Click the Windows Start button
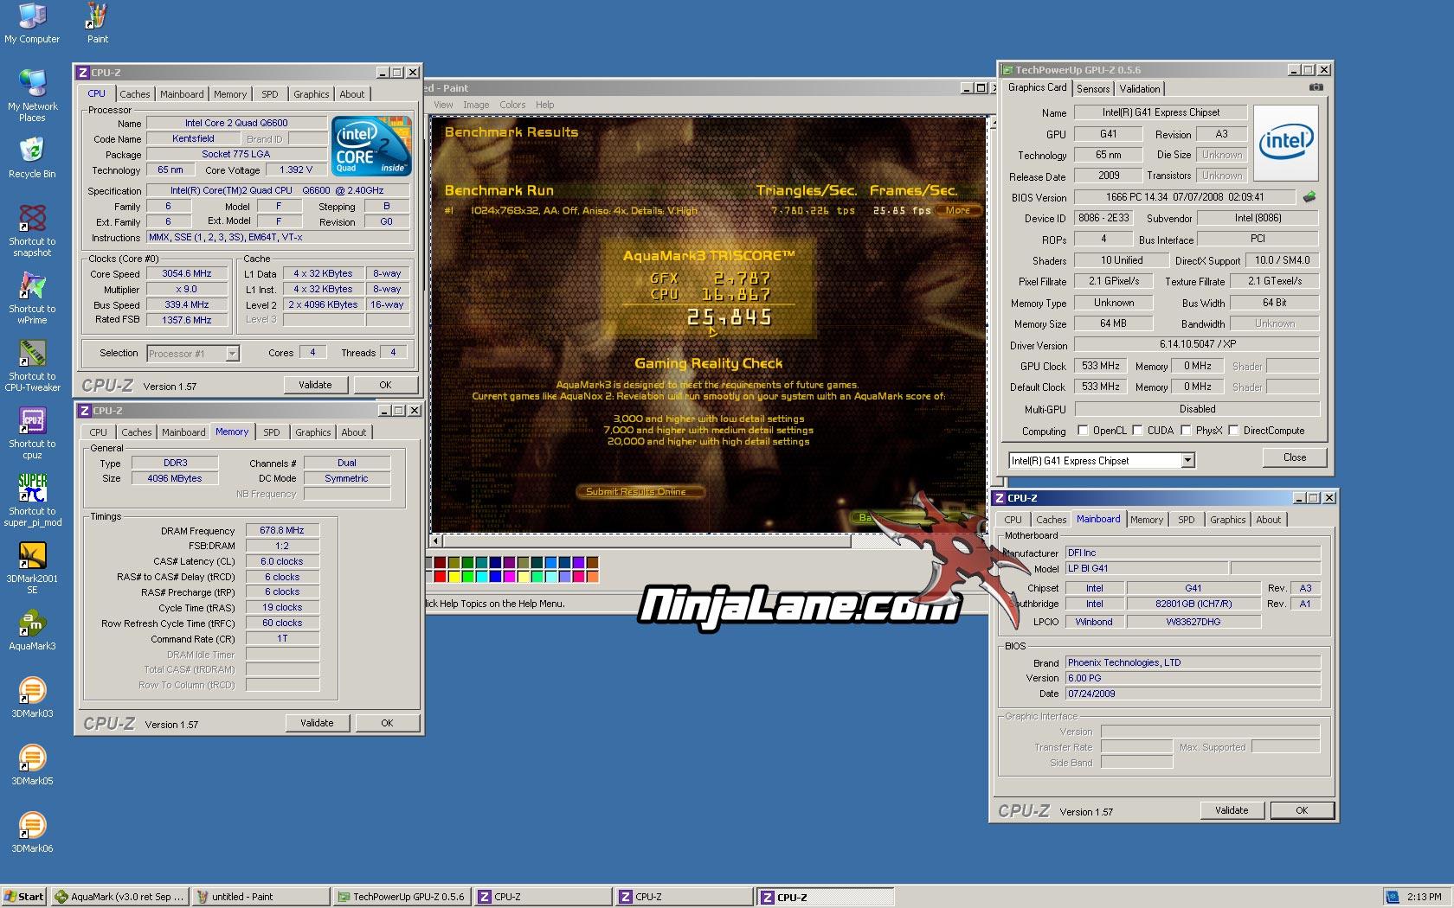This screenshot has width=1454, height=908. 24,897
